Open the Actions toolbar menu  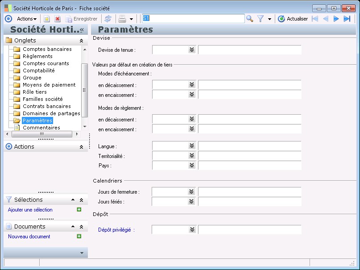click(27, 19)
